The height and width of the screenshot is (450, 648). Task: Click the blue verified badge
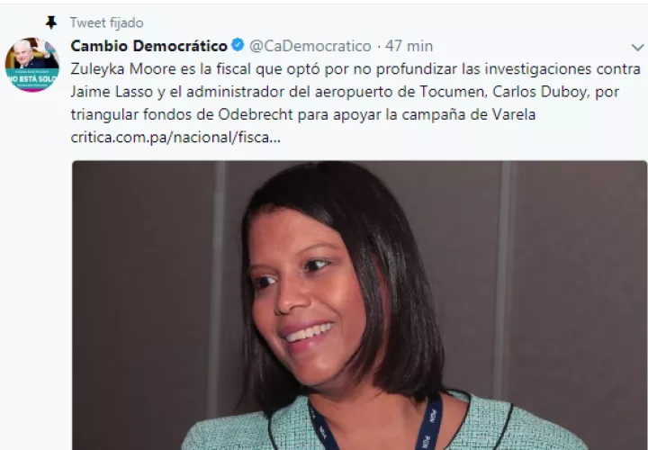click(x=238, y=45)
